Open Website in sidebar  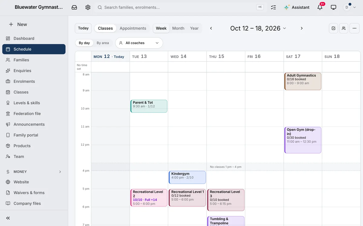pos(34,182)
